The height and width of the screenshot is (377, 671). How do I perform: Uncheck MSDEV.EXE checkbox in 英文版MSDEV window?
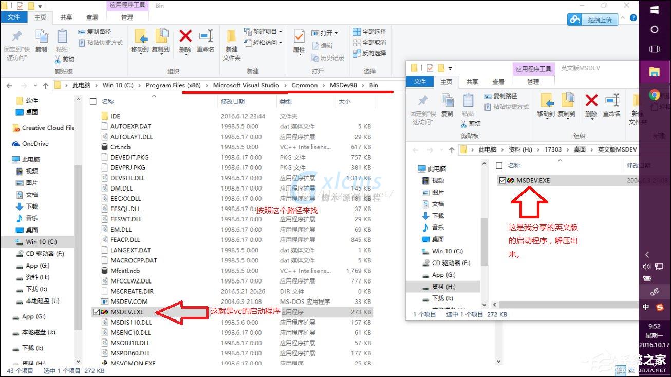point(501,181)
